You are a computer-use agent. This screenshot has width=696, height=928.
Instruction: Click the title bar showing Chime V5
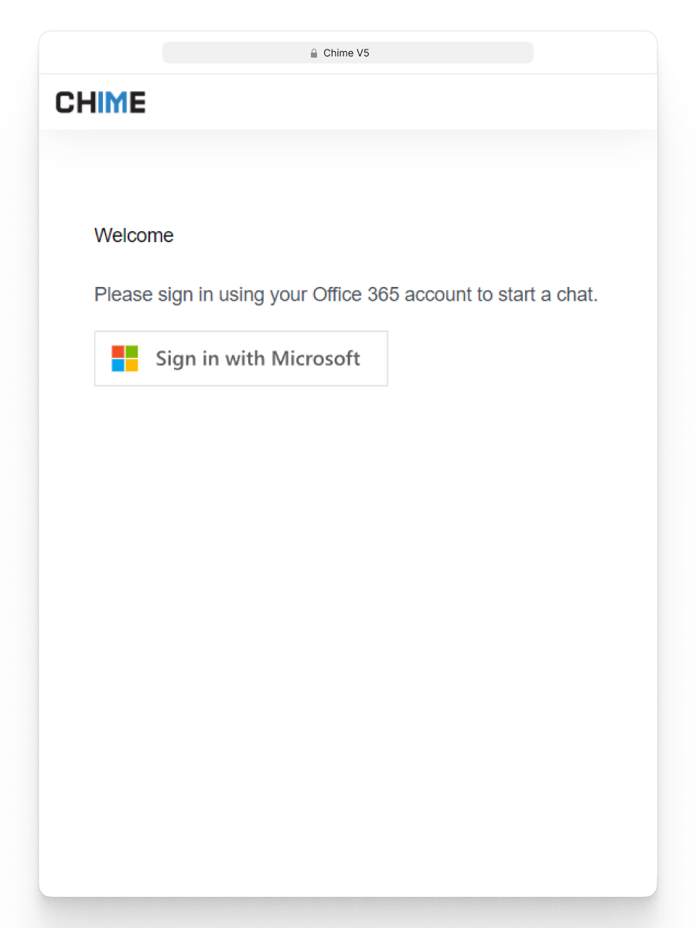click(x=347, y=53)
